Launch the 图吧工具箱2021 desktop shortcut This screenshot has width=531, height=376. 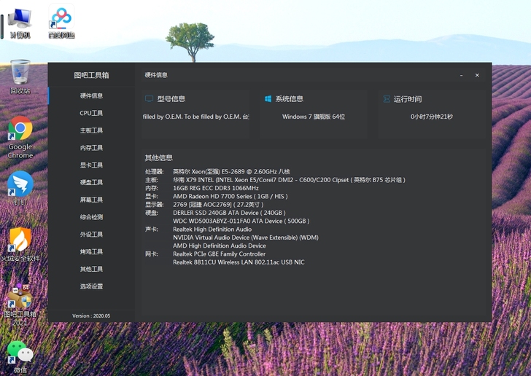pyautogui.click(x=20, y=305)
